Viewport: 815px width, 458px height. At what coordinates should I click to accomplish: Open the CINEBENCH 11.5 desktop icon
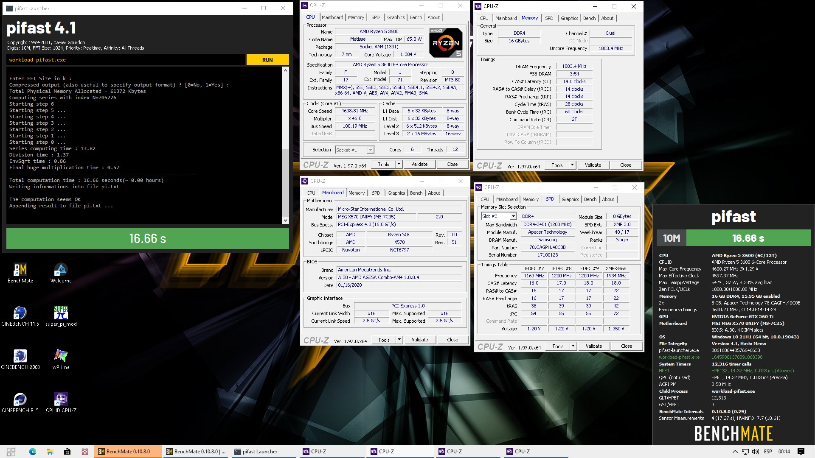point(20,316)
